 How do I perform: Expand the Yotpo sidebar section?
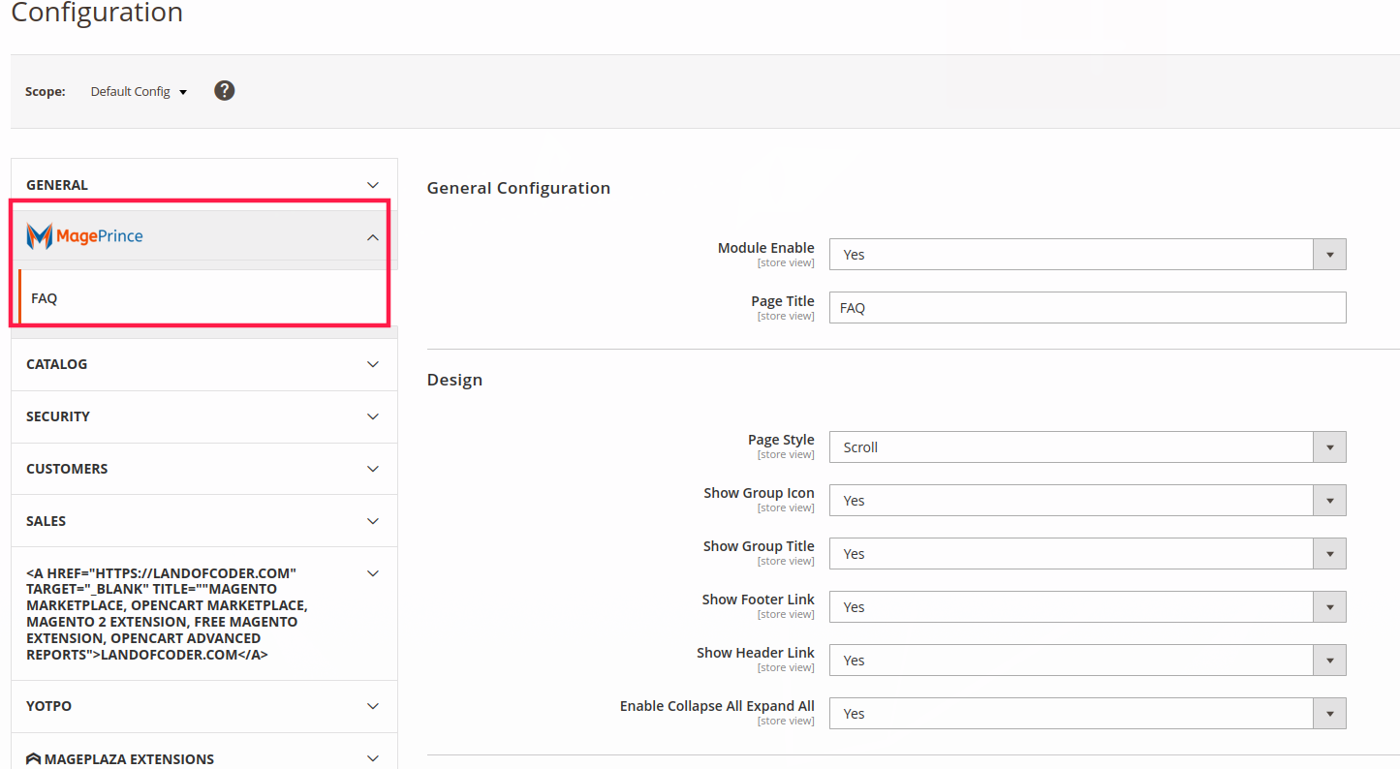coord(203,706)
